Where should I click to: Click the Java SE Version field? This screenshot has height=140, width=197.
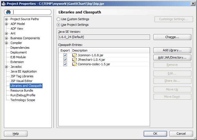(x=104, y=37)
